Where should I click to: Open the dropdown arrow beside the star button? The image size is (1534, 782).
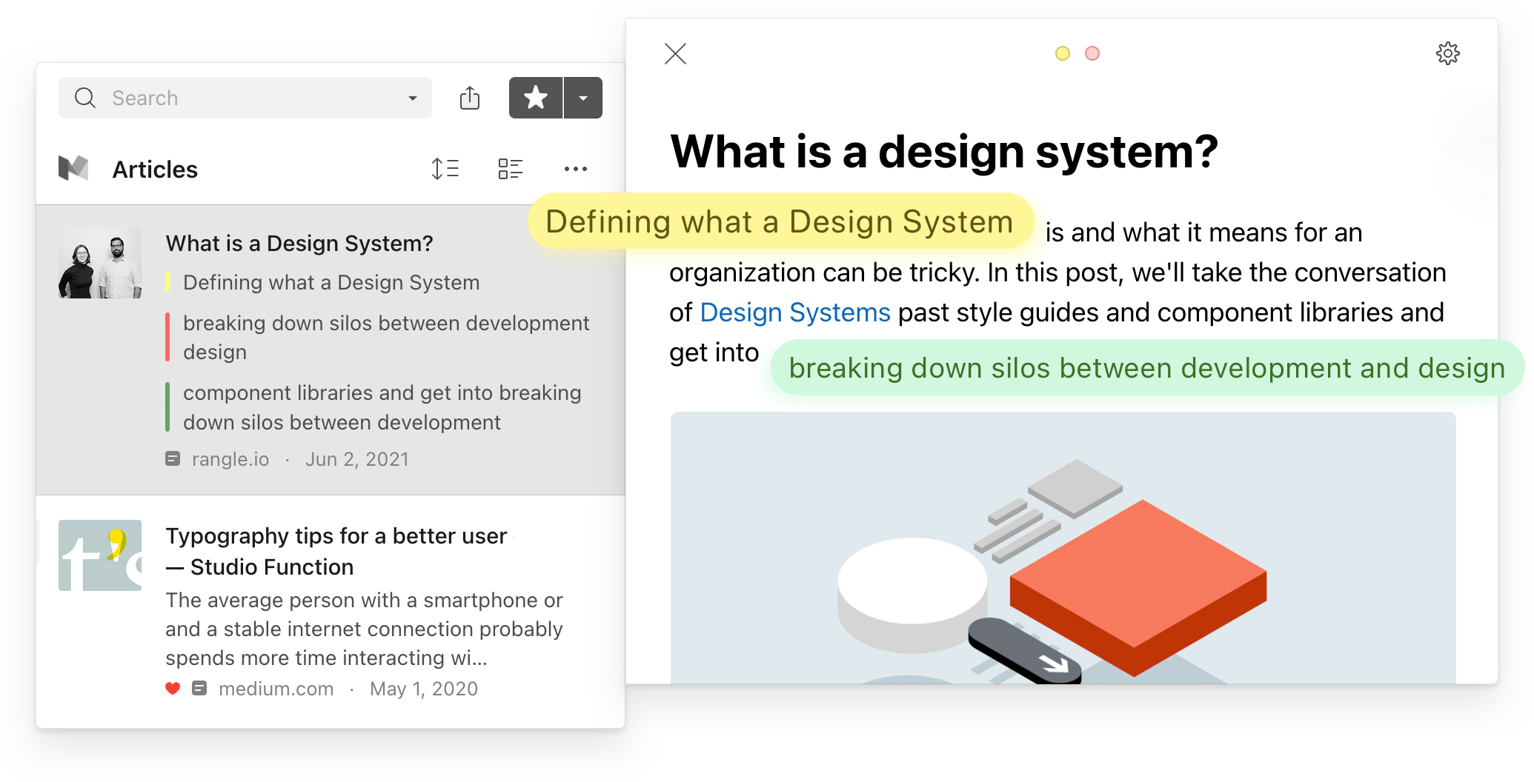coord(583,98)
